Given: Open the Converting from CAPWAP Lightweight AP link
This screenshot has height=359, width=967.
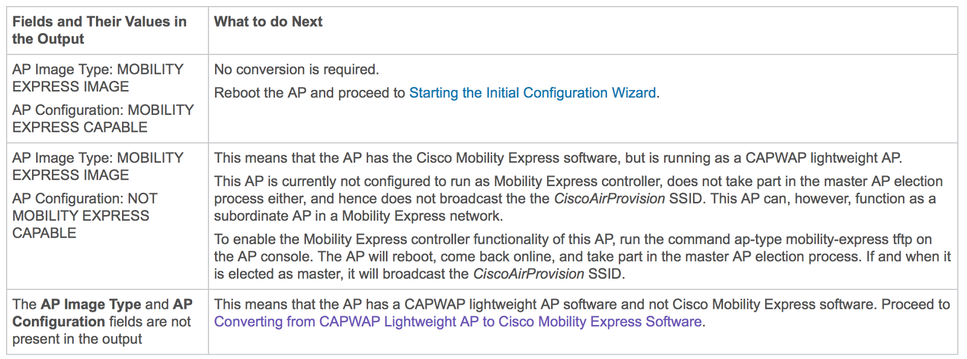Looking at the screenshot, I should coord(458,322).
